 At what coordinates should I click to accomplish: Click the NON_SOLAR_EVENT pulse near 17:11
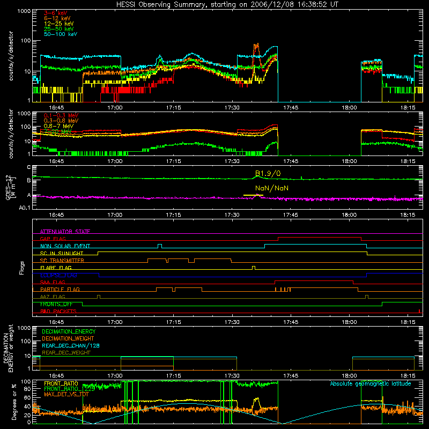tap(160, 246)
